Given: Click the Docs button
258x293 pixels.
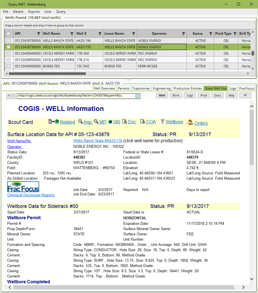Looking at the screenshot, I should (x=217, y=95).
